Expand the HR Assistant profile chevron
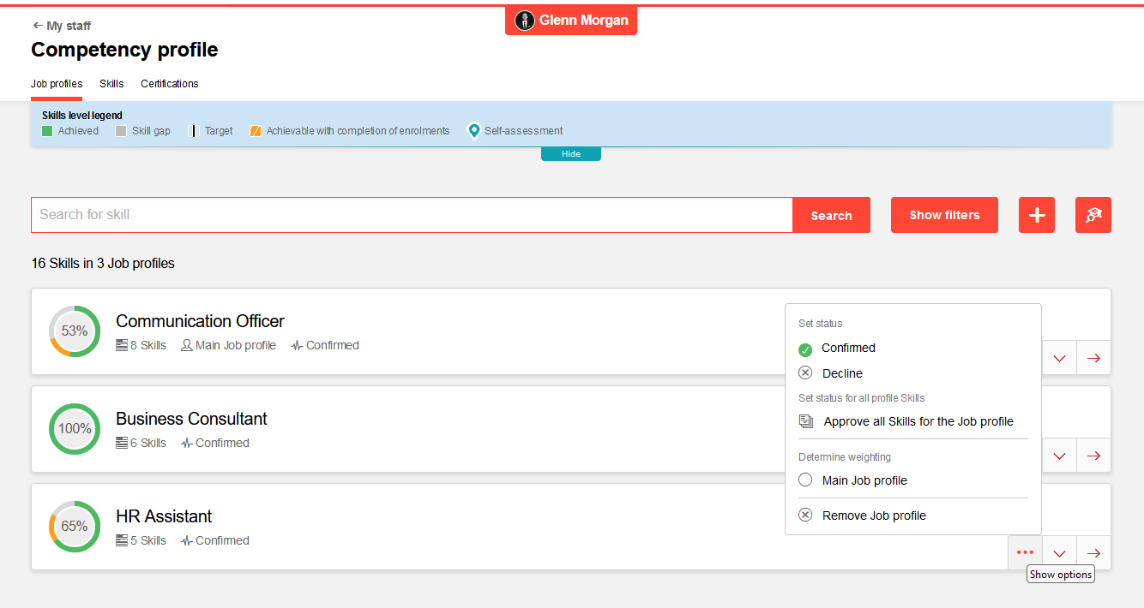The image size is (1144, 608). click(1059, 552)
